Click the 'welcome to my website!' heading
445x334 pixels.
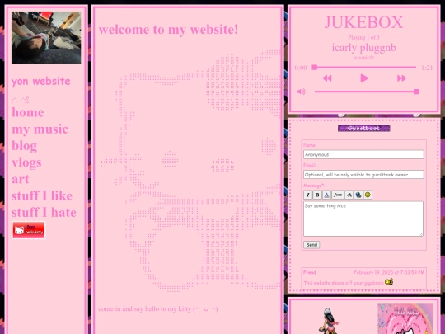point(168,30)
